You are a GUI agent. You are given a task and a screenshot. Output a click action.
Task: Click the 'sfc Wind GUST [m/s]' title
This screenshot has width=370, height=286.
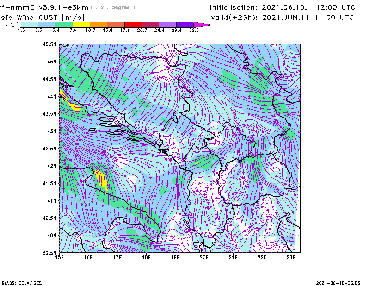point(43,18)
